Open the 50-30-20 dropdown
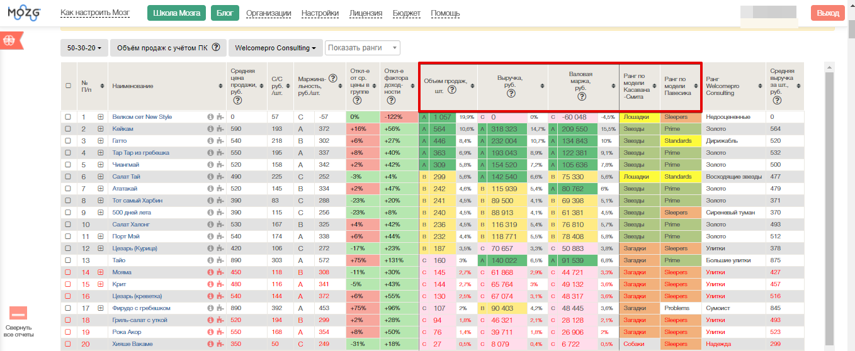Viewport: 855px width, 351px height. (84, 48)
